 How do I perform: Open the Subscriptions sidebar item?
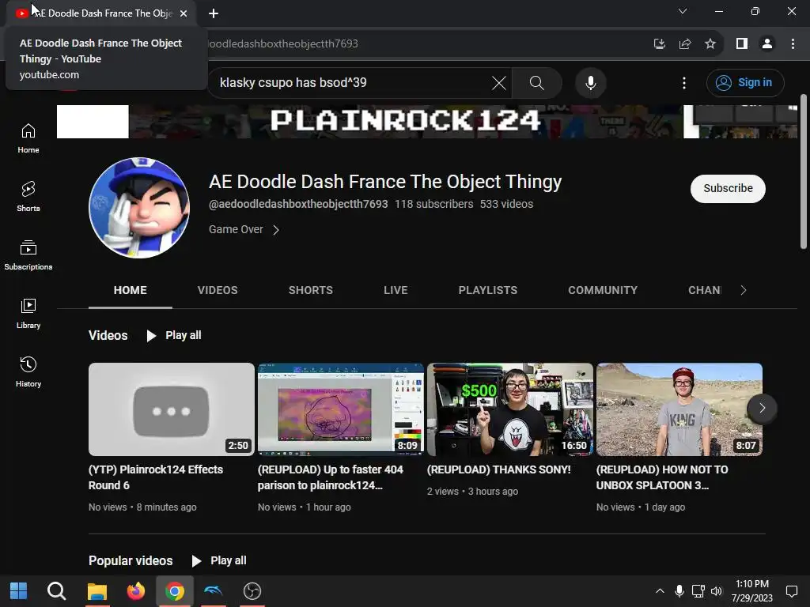[28, 255]
